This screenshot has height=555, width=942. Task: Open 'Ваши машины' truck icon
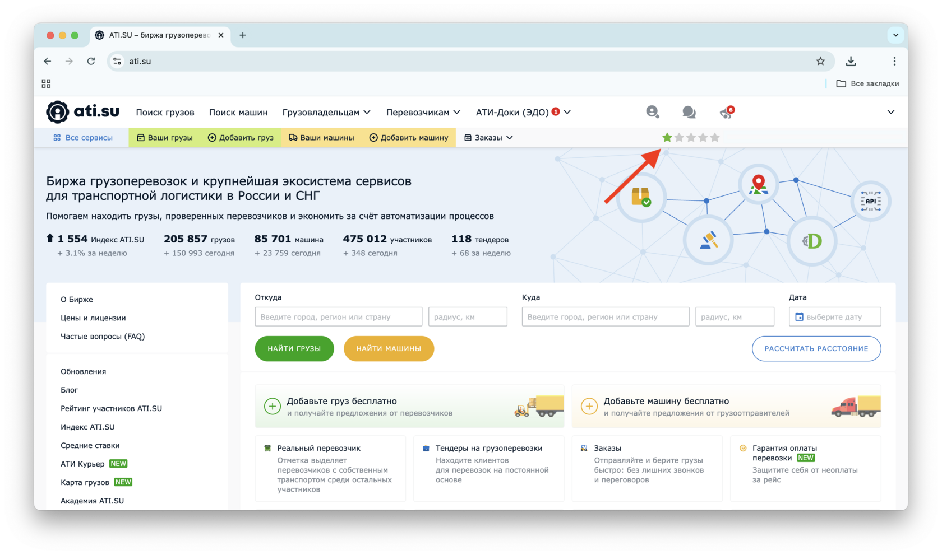pyautogui.click(x=293, y=137)
